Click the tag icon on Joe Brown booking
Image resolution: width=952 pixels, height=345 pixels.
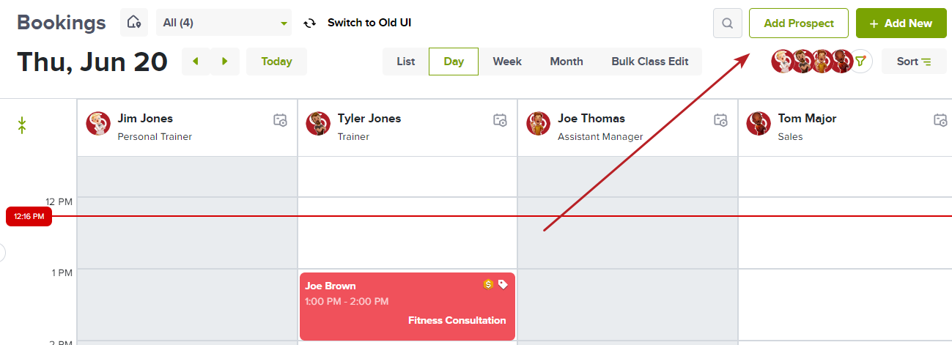503,284
